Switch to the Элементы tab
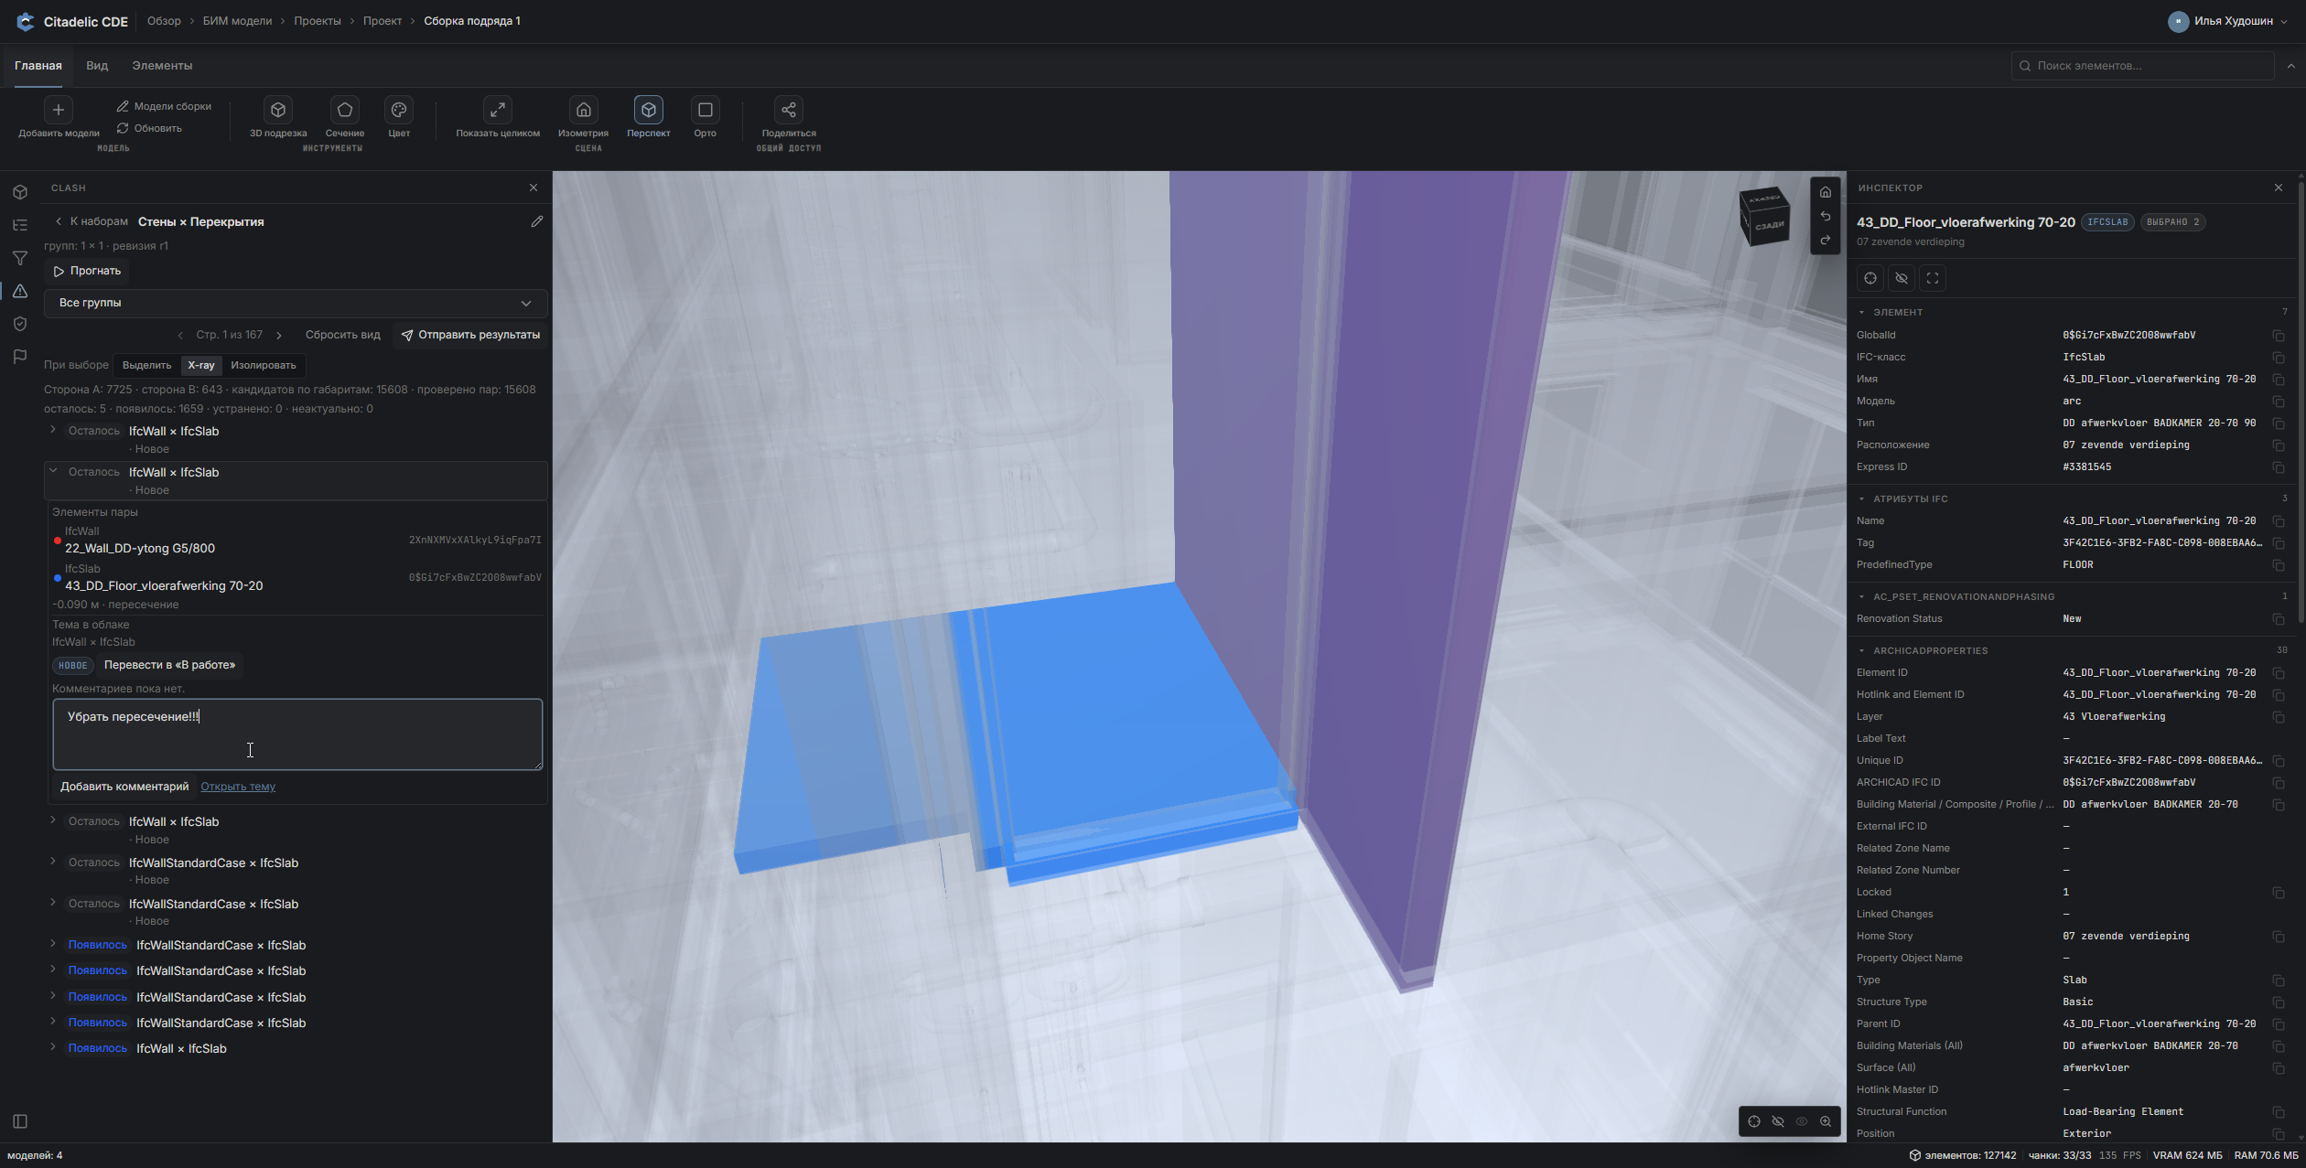The image size is (2306, 1168). (162, 66)
